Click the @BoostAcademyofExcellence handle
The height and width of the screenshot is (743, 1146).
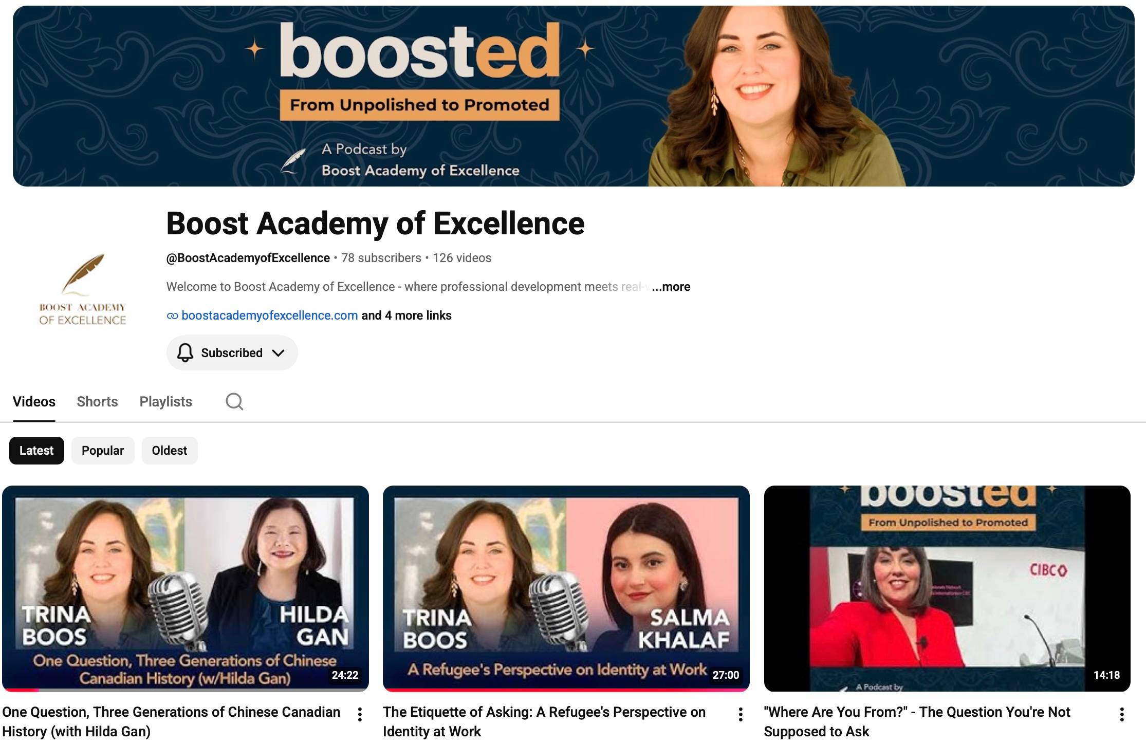[248, 258]
